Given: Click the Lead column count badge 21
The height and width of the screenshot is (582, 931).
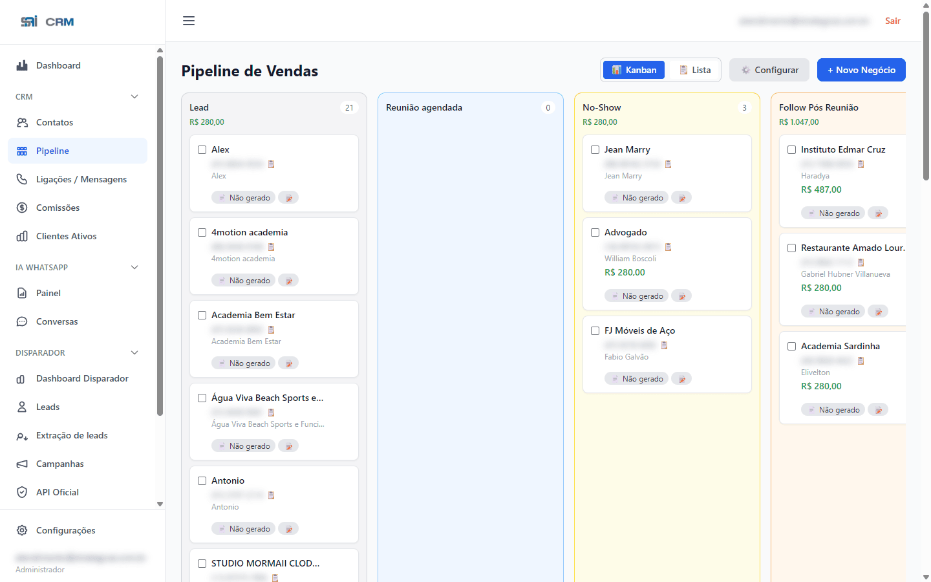Looking at the screenshot, I should pos(349,108).
